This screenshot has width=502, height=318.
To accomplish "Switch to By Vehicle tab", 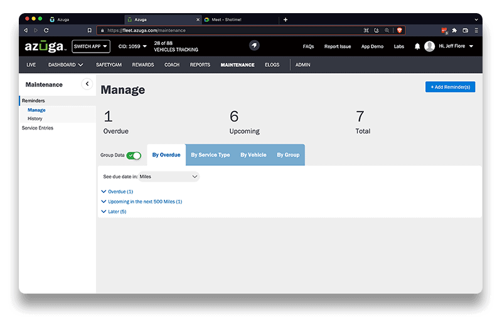I will pyautogui.click(x=254, y=155).
